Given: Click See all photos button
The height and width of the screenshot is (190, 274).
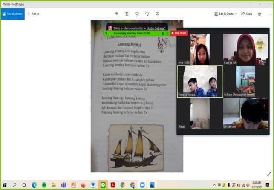Looking at the screenshot, I should (x=13, y=14).
